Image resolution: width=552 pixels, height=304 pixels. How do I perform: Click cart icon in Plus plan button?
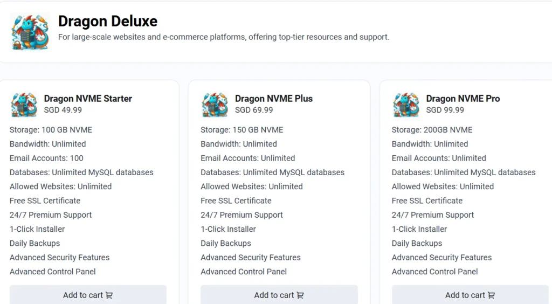pyautogui.click(x=300, y=295)
